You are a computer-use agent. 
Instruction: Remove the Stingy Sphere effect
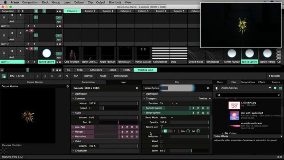pyautogui.click(x=203, y=113)
